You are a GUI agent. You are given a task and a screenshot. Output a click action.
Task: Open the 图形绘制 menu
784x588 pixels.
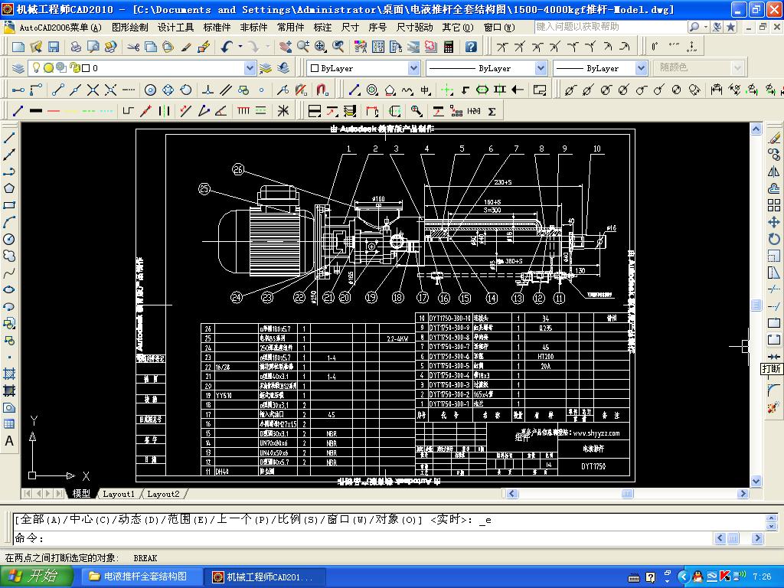click(130, 27)
